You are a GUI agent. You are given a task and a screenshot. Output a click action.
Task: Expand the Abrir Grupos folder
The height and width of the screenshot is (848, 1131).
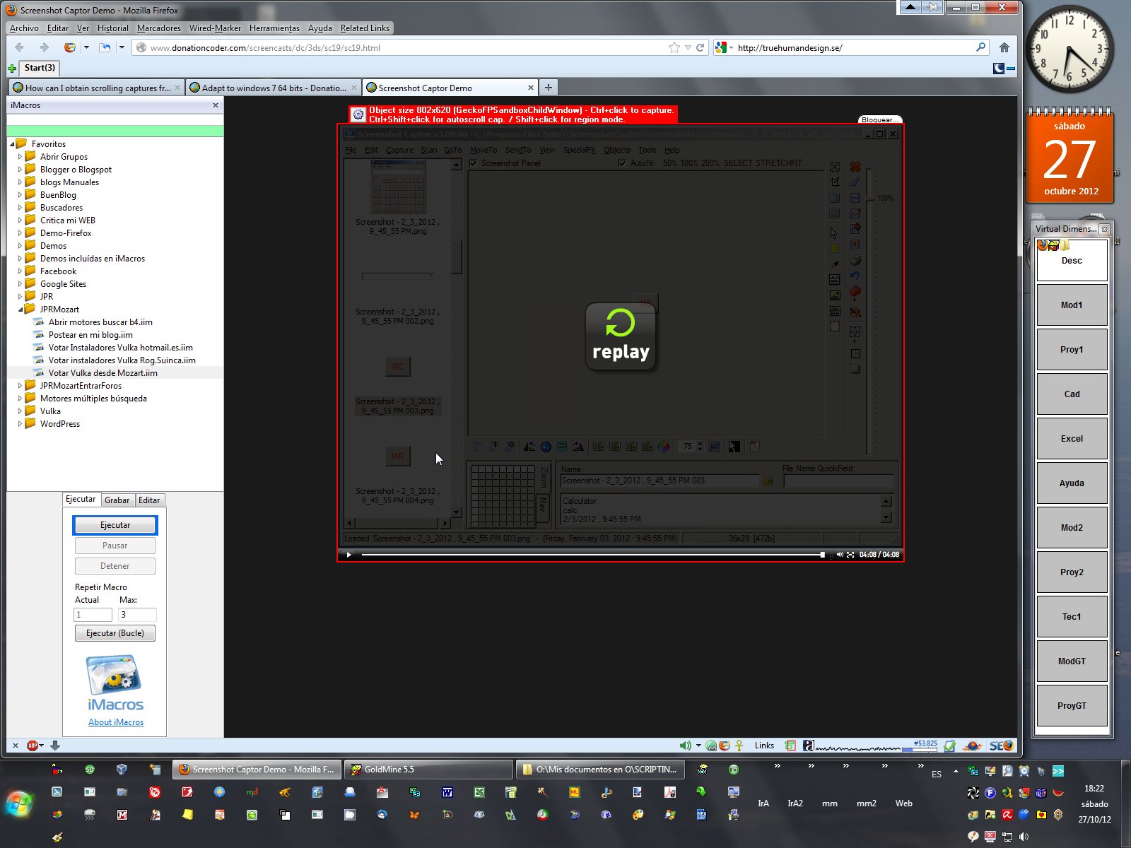click(x=20, y=157)
